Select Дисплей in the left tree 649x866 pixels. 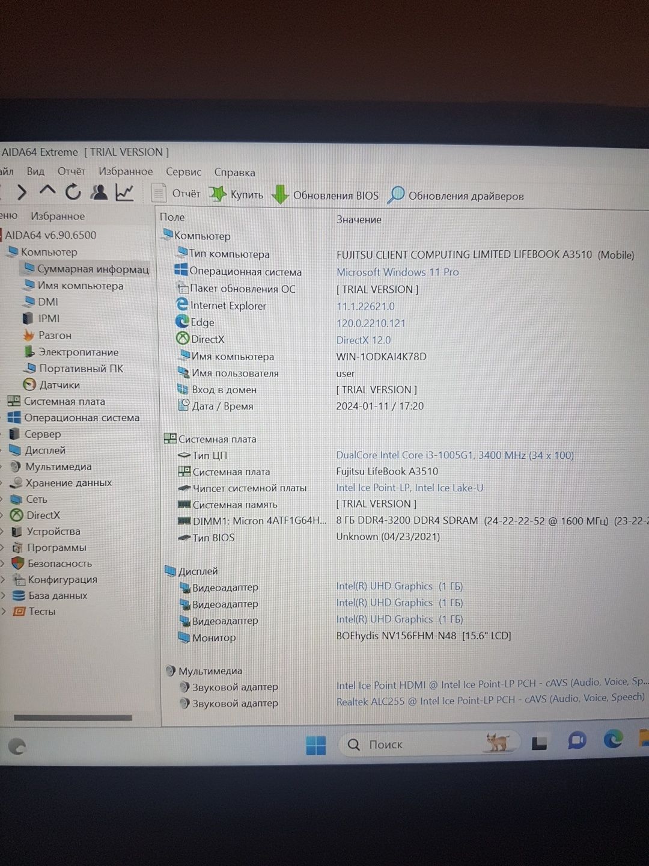(x=37, y=450)
